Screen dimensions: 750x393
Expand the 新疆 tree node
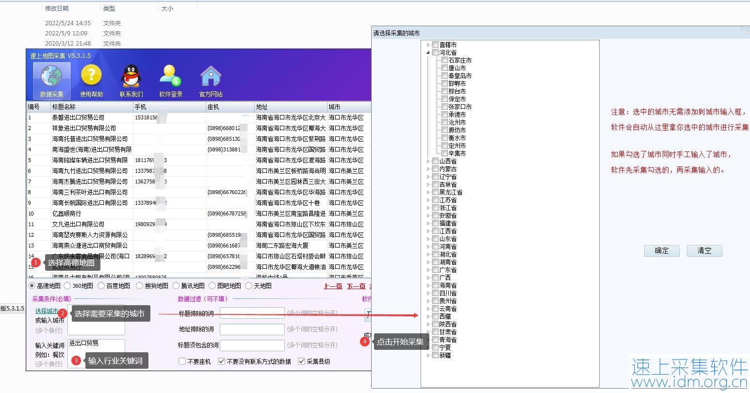pos(428,355)
